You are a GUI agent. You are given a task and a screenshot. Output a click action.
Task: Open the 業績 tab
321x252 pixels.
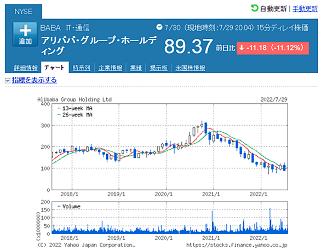click(136, 68)
